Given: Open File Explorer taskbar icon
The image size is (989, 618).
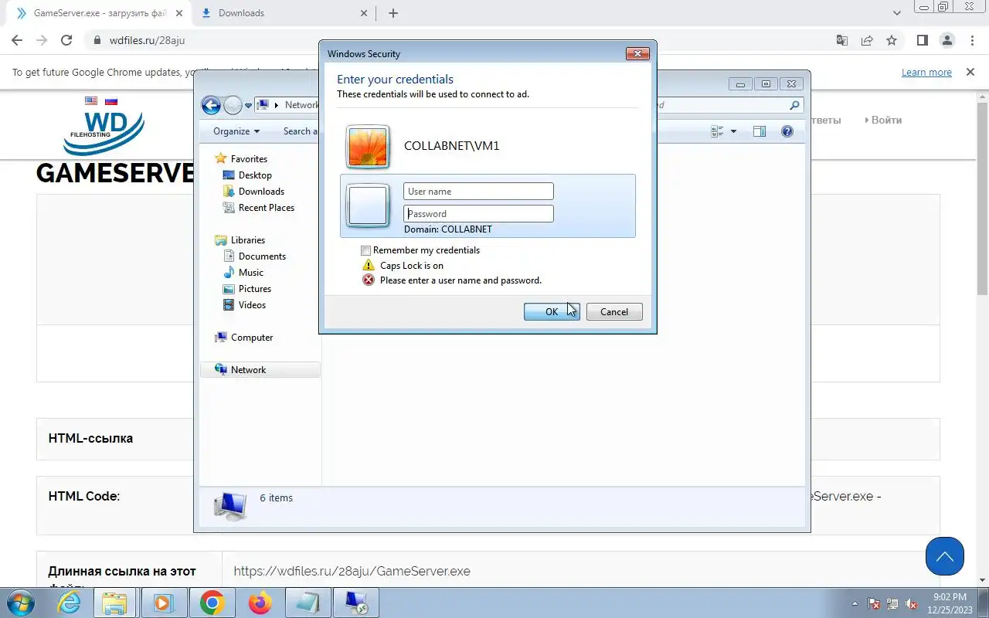Looking at the screenshot, I should pos(115,603).
